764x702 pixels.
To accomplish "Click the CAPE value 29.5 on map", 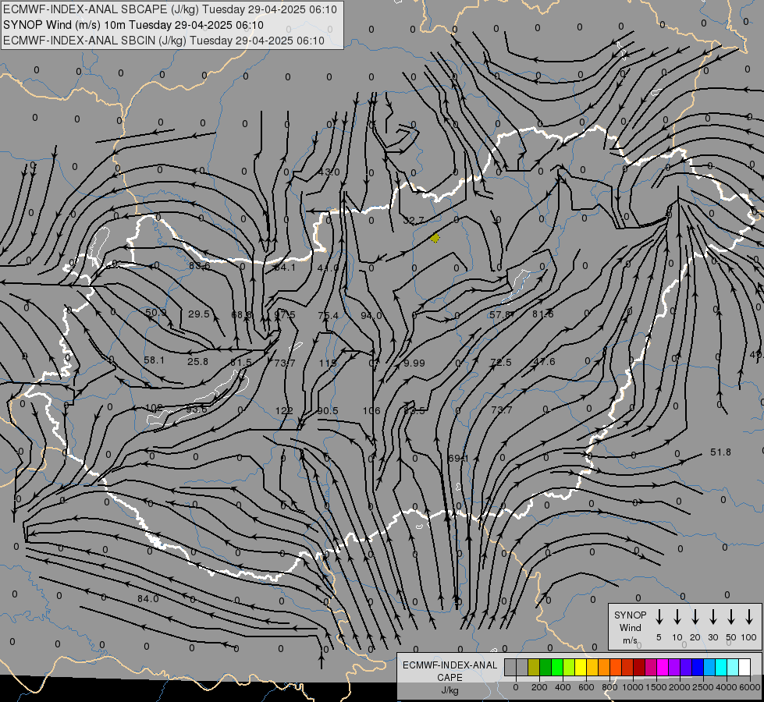I will point(199,314).
